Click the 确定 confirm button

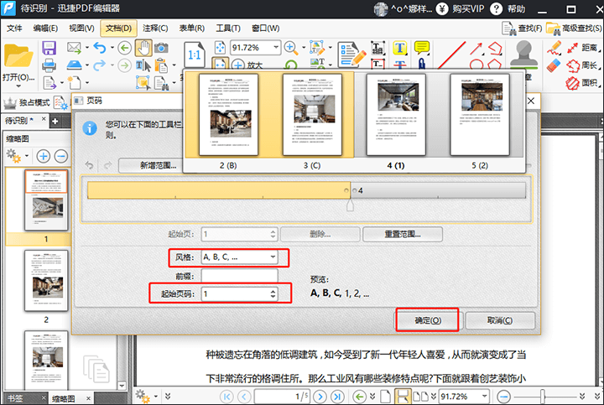tap(426, 321)
